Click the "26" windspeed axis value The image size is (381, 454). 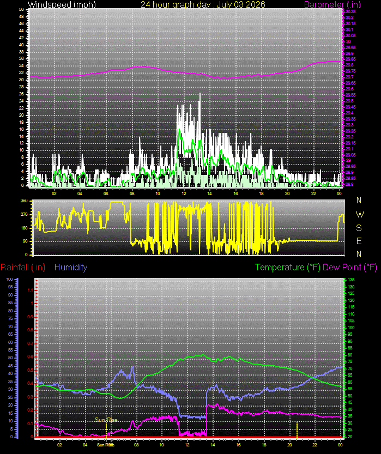point(21,94)
